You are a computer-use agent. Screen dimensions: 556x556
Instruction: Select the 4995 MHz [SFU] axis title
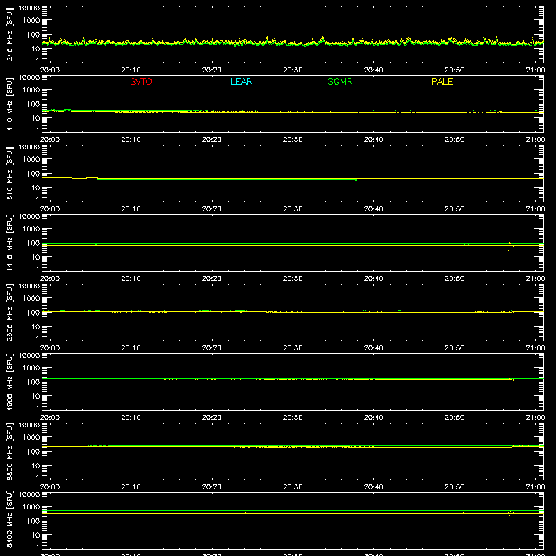[x=9, y=382]
